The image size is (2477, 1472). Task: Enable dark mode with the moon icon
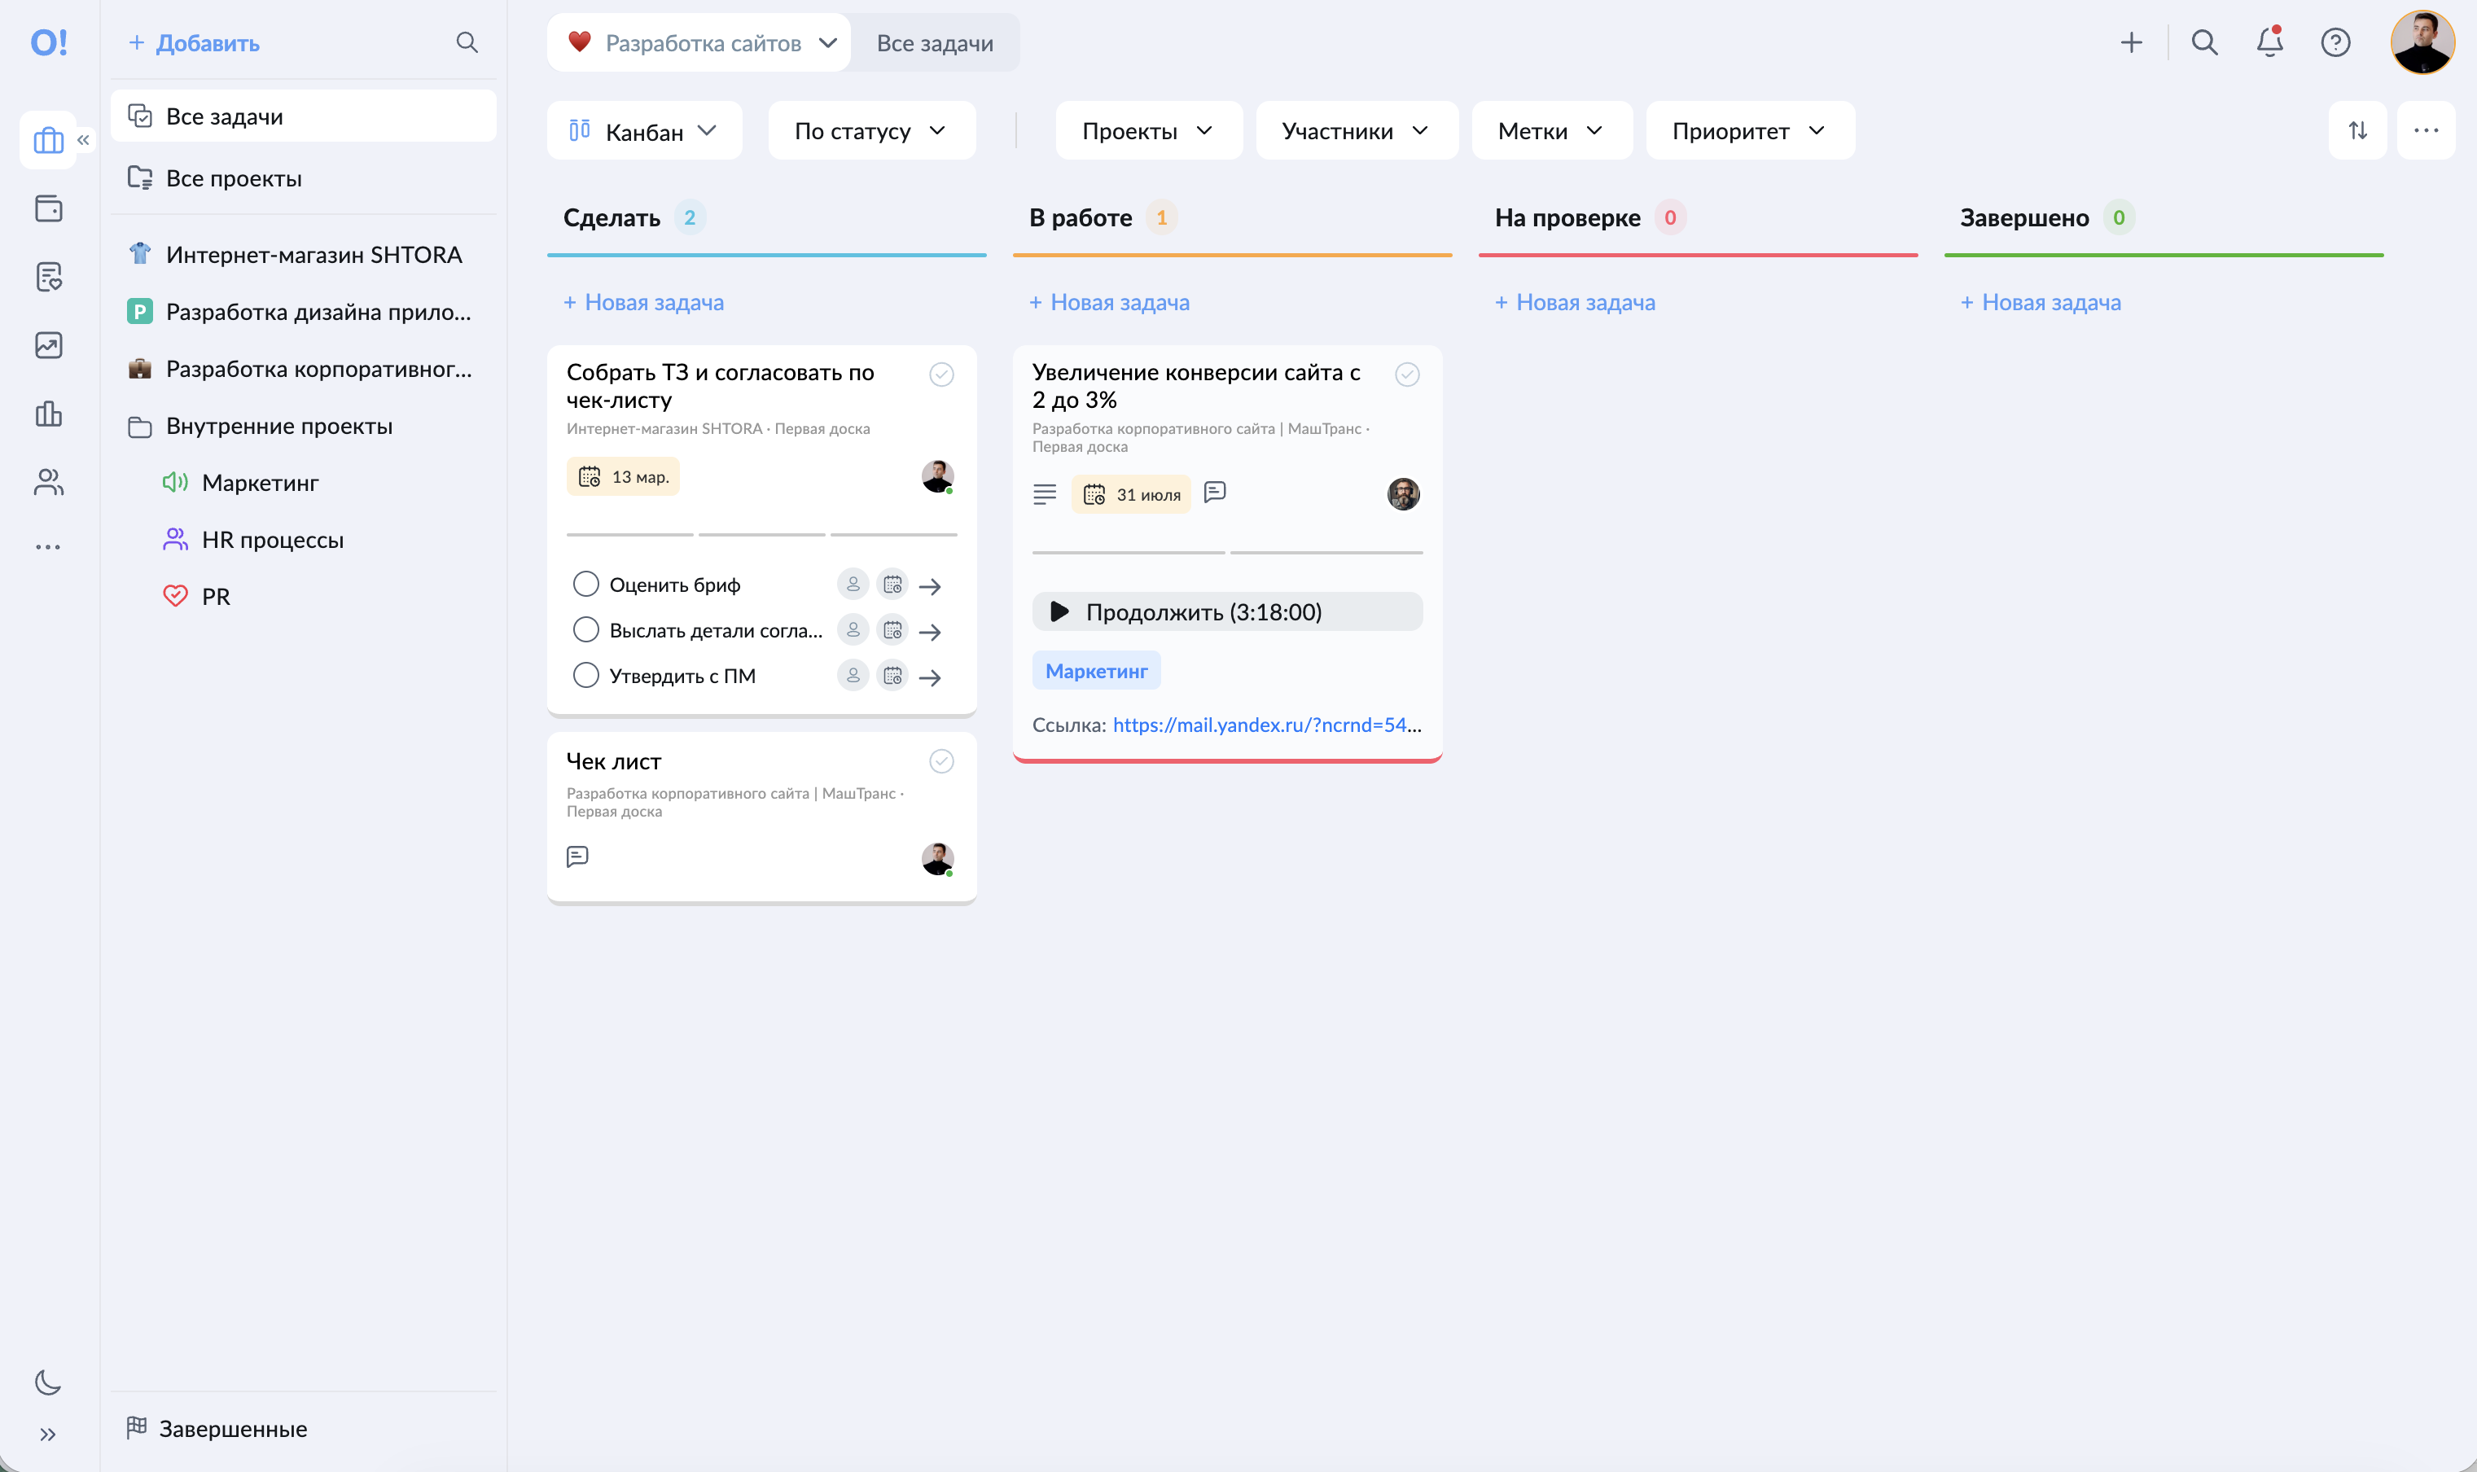[47, 1382]
